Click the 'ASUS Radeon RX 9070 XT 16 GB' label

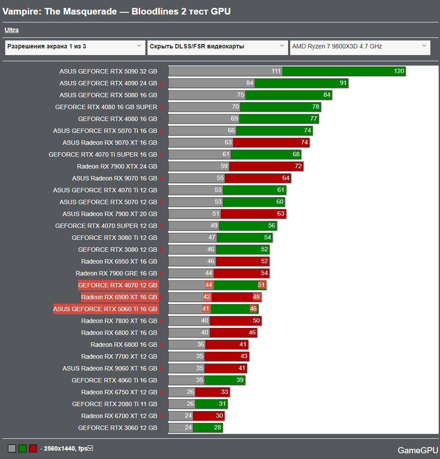(x=110, y=143)
